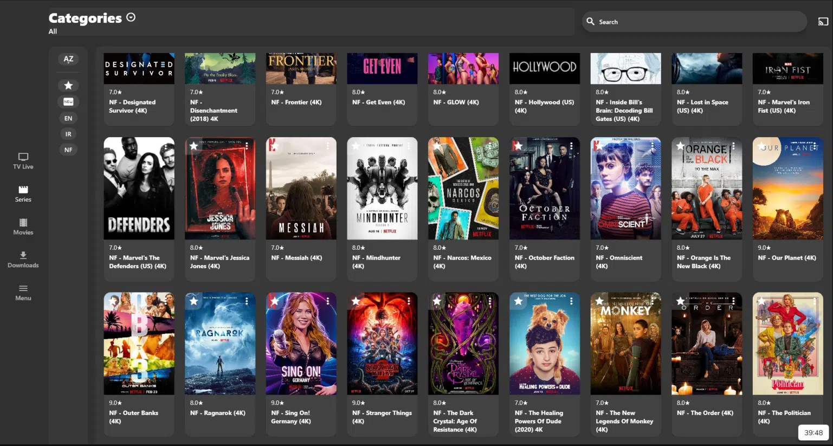Expand the Categories dropdown arrow
Image resolution: width=833 pixels, height=446 pixels.
131,17
